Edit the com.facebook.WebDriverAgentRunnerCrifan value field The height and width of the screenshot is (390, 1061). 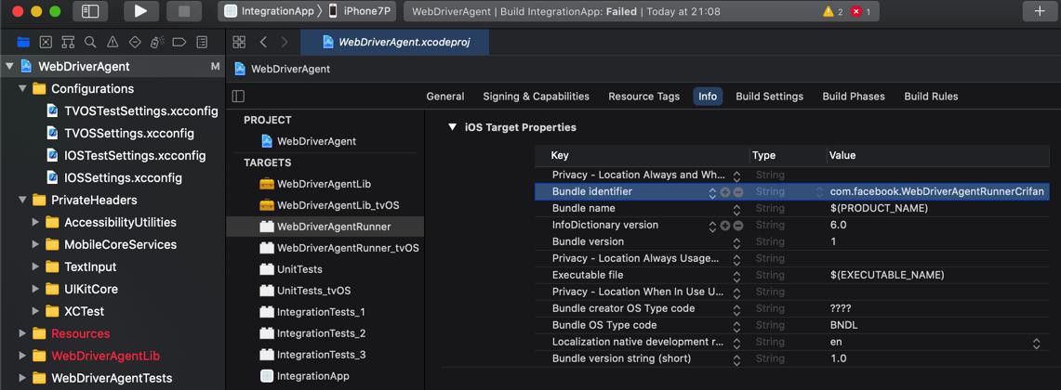936,192
